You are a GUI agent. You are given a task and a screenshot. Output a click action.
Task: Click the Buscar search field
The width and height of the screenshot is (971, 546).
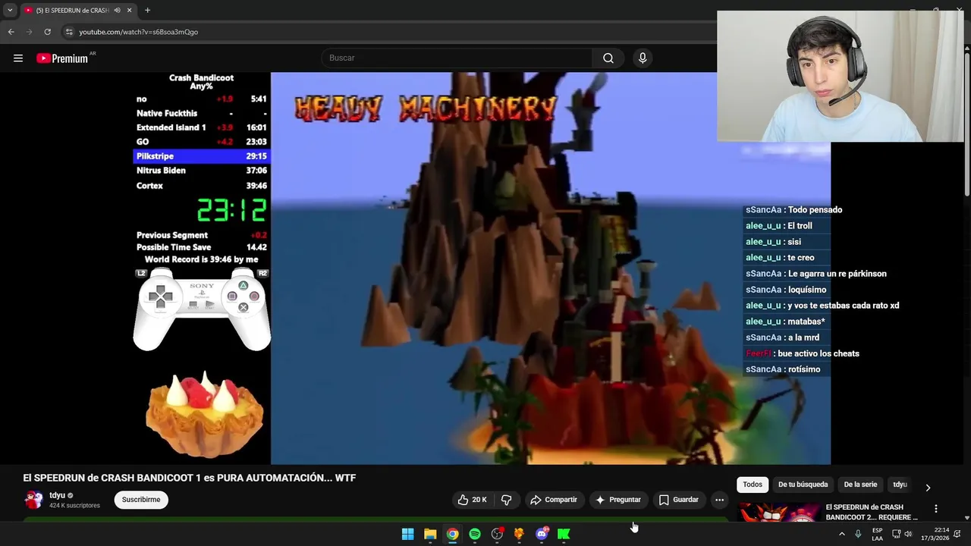pos(457,58)
